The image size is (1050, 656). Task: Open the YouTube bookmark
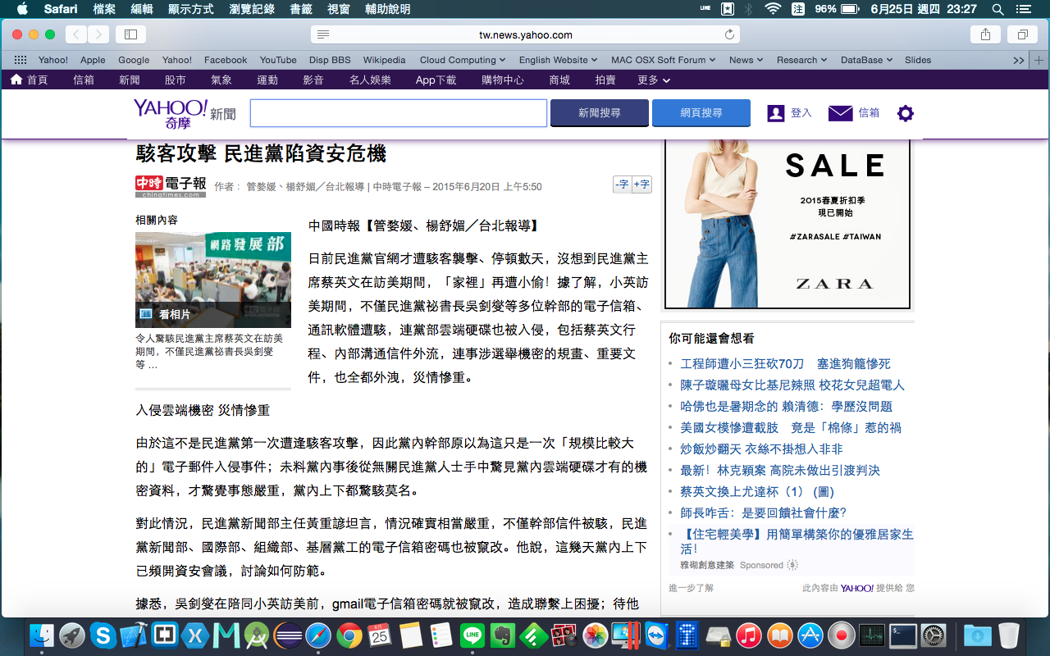coord(278,60)
